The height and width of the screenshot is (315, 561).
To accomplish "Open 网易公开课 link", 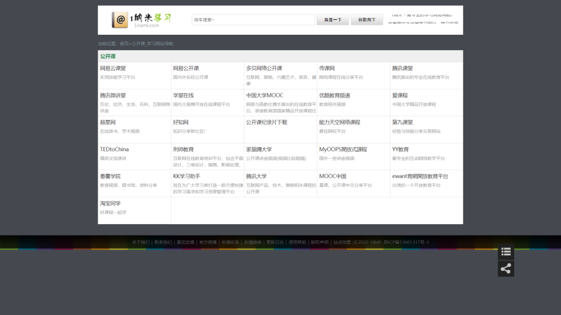I will pyautogui.click(x=186, y=69).
